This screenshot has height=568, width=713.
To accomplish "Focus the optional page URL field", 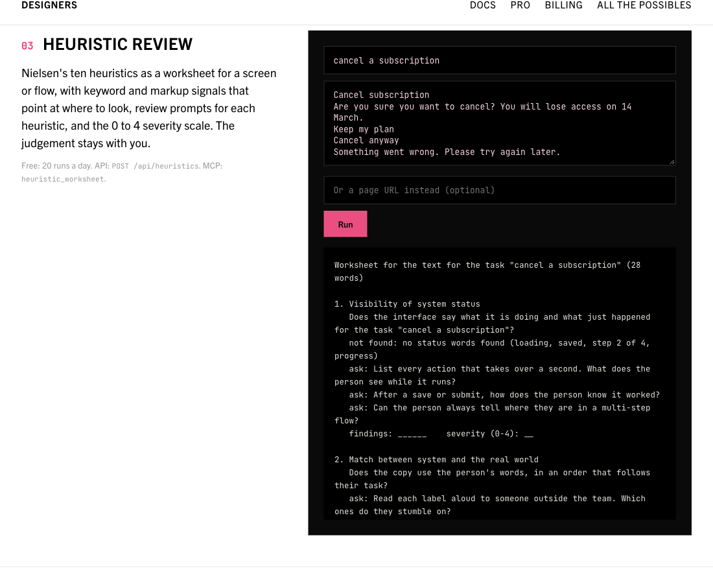I will click(499, 190).
